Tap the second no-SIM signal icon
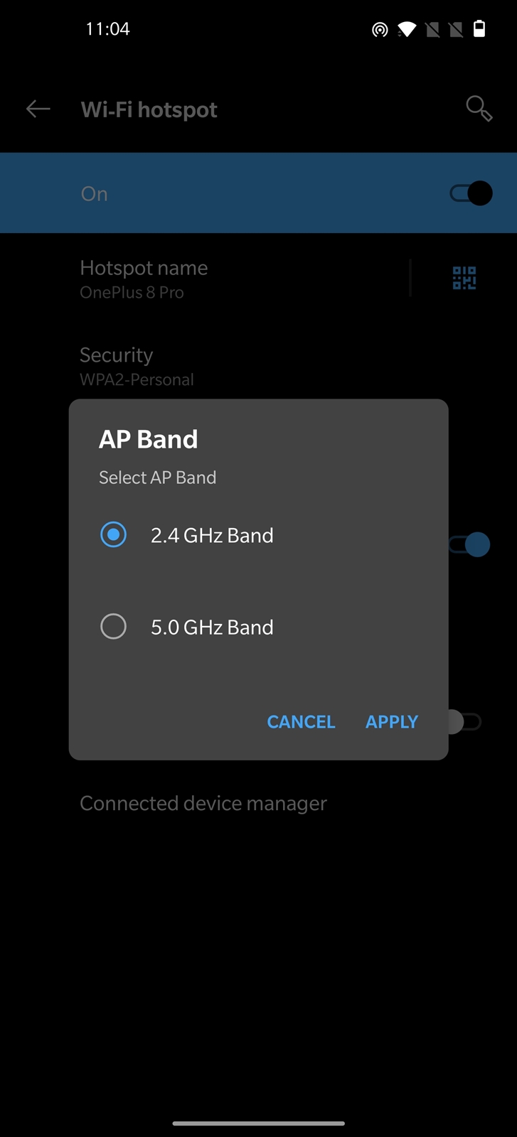This screenshot has width=517, height=1137. pyautogui.click(x=456, y=29)
